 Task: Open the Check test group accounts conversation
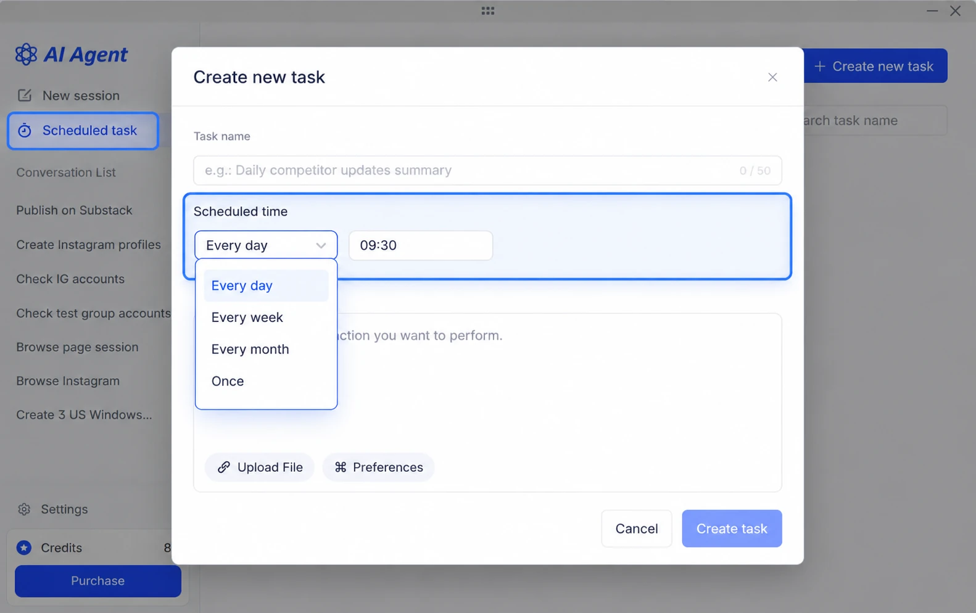(93, 313)
